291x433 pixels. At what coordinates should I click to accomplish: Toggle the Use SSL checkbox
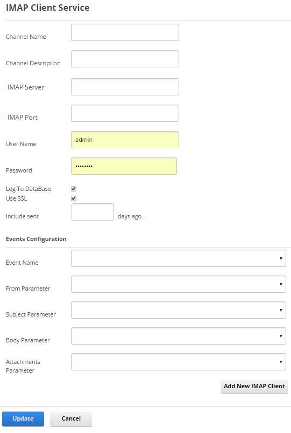click(x=74, y=198)
